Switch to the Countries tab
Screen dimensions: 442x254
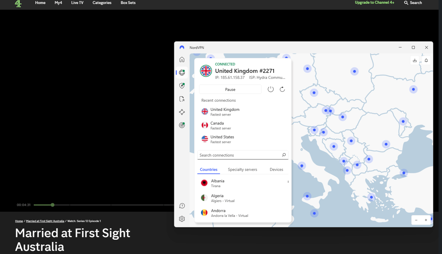(x=208, y=169)
